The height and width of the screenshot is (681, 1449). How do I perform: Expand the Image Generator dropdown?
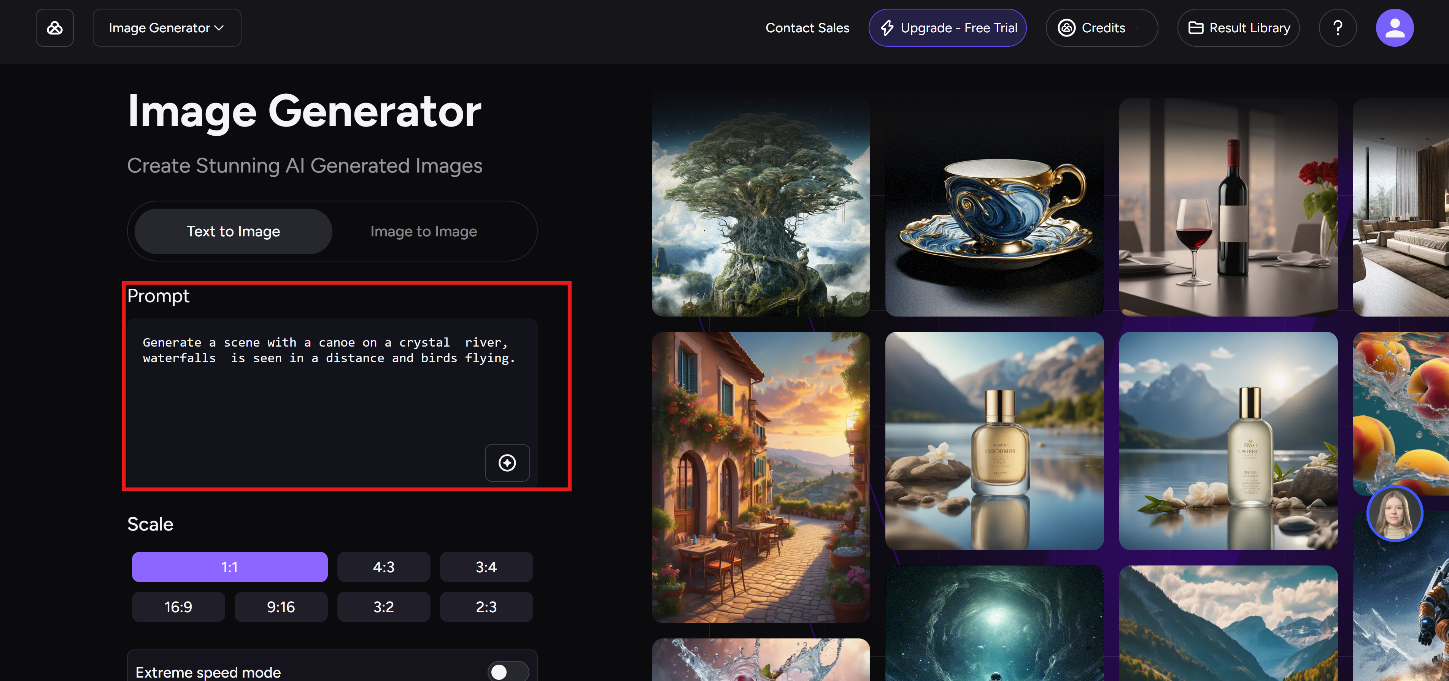[x=167, y=27]
